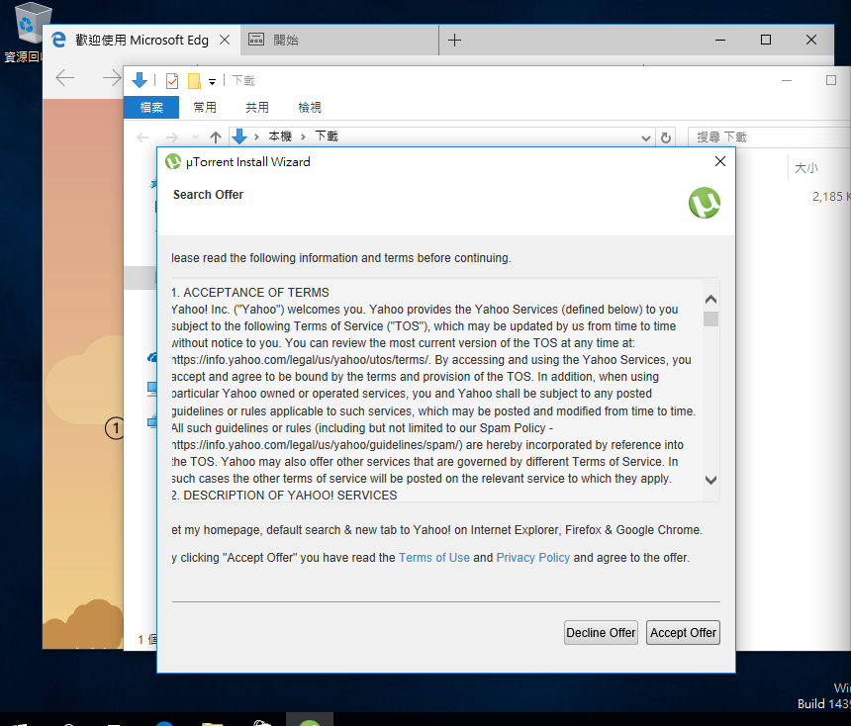Expand breadcrumb chevron after 本機
The width and height of the screenshot is (851, 726).
[304, 137]
